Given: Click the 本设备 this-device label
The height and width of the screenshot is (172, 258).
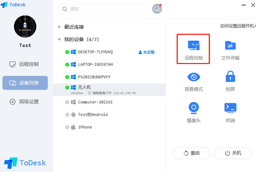Looking at the screenshot, I should coord(147,52).
